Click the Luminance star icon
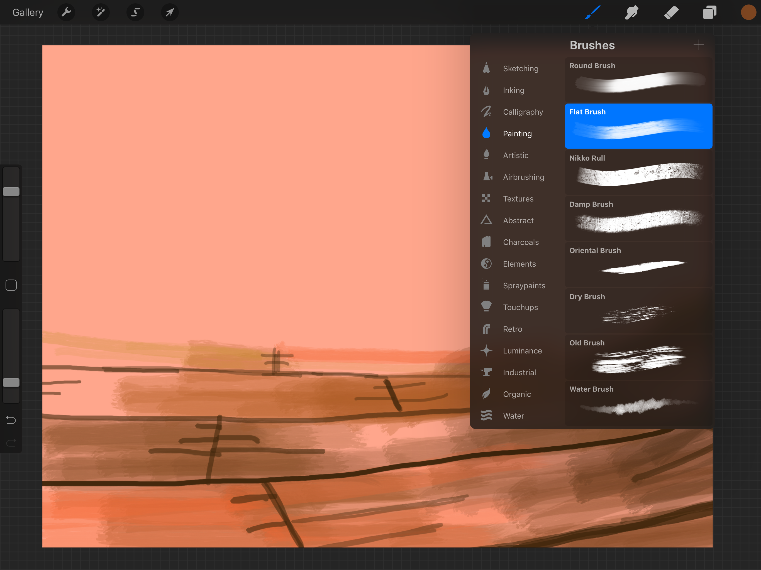The image size is (761, 570). point(486,350)
